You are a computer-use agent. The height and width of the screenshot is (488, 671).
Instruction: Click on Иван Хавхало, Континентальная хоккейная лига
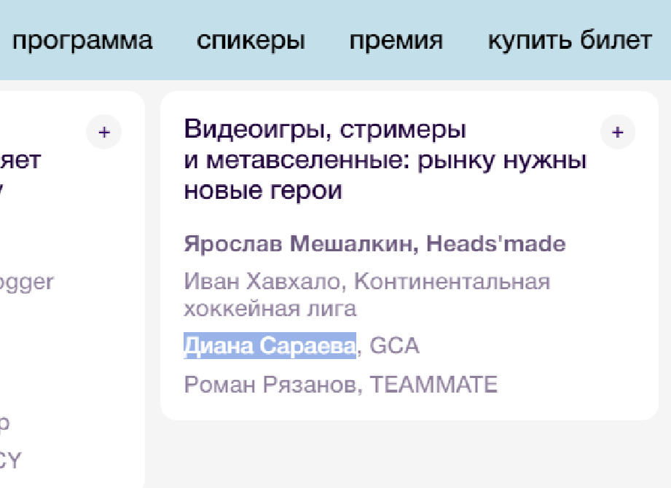tap(367, 295)
